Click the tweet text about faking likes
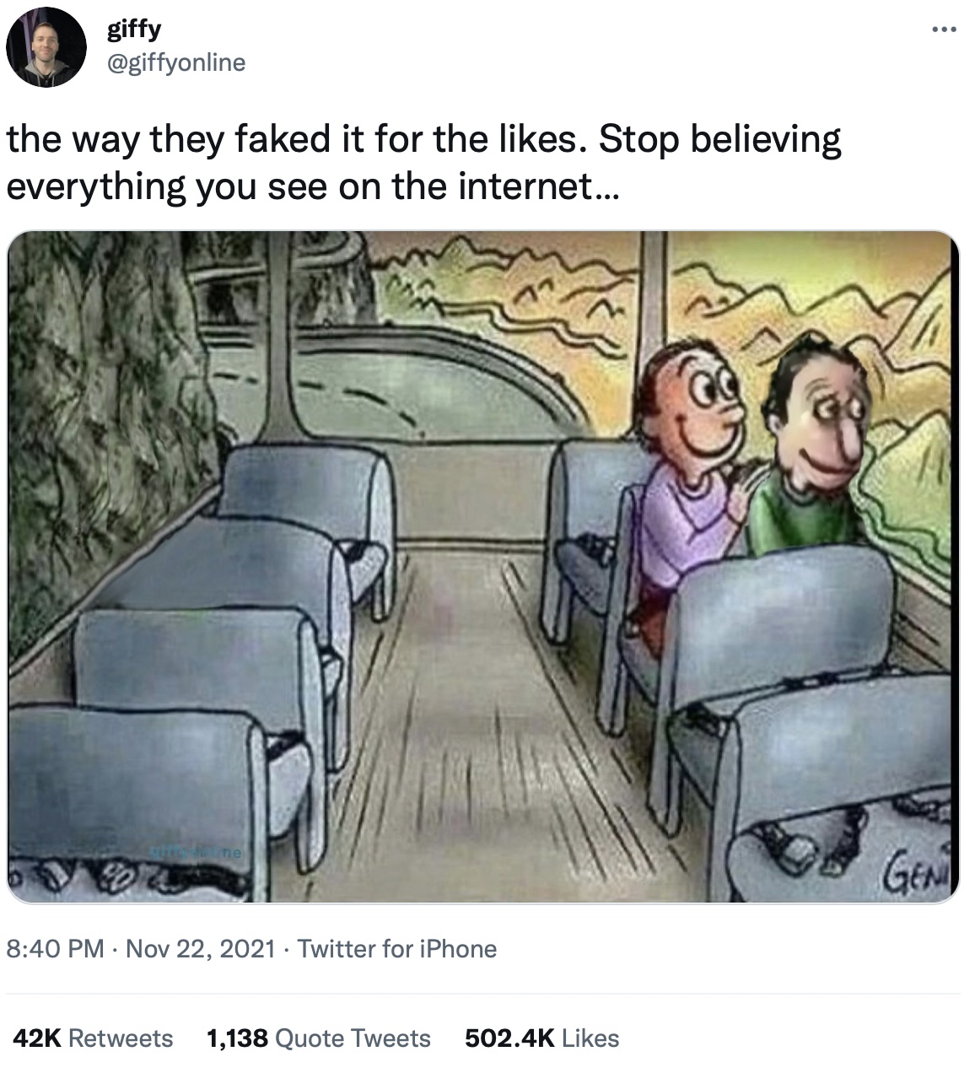975x1073 pixels. point(424,162)
